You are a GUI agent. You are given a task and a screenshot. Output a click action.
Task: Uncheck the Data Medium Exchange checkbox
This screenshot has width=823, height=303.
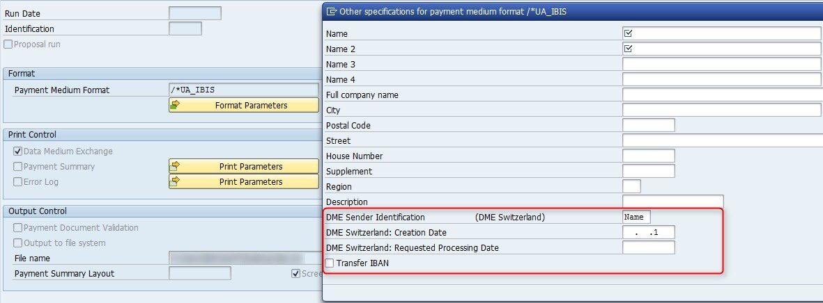pyautogui.click(x=18, y=151)
